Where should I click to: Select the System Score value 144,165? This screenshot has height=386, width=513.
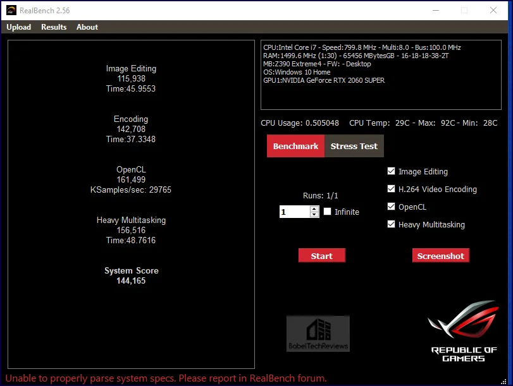131,280
